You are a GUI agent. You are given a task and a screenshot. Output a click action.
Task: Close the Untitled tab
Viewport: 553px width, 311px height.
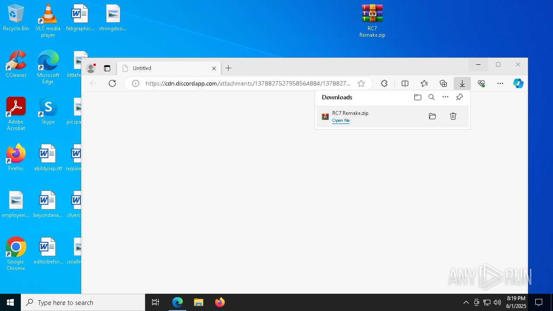214,68
